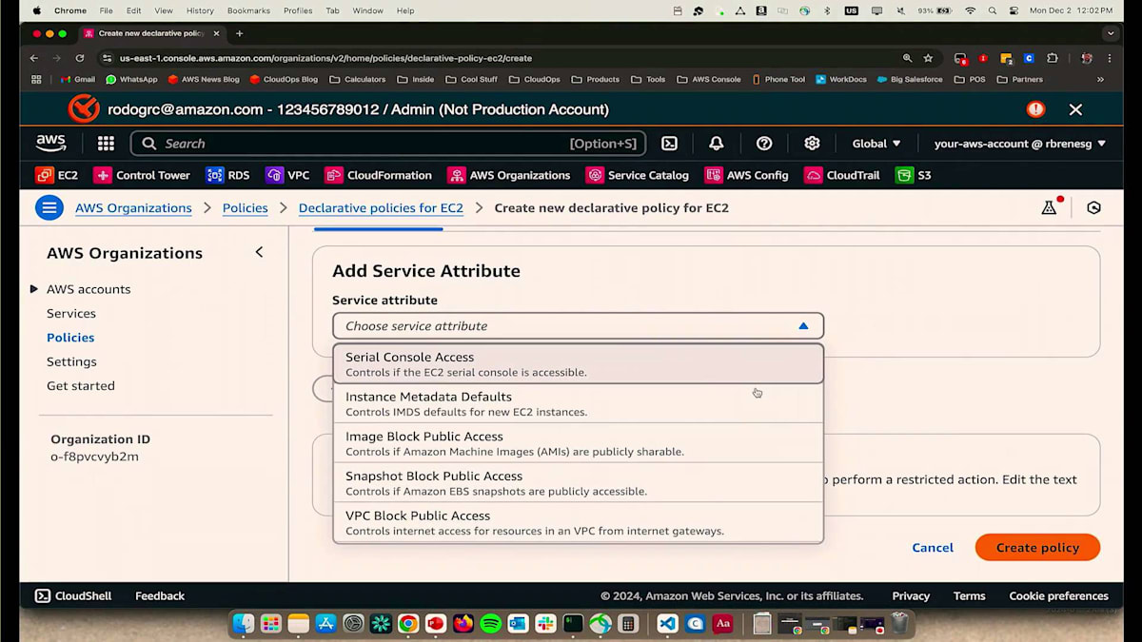The height and width of the screenshot is (642, 1142).
Task: Collapse the AWS Organizations sidebar
Action: pyautogui.click(x=259, y=252)
